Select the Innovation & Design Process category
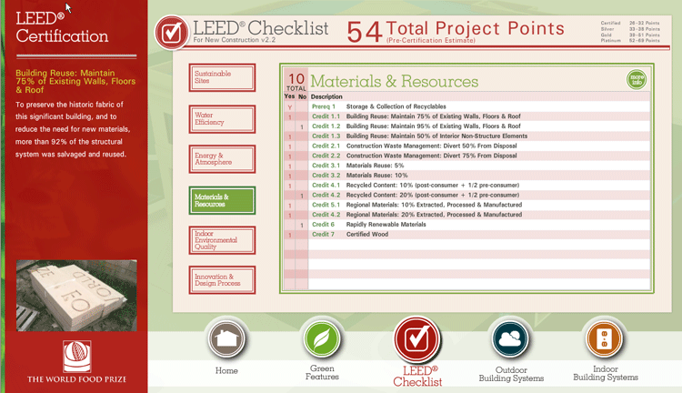Viewport: 682px width, 393px height. coord(222,280)
